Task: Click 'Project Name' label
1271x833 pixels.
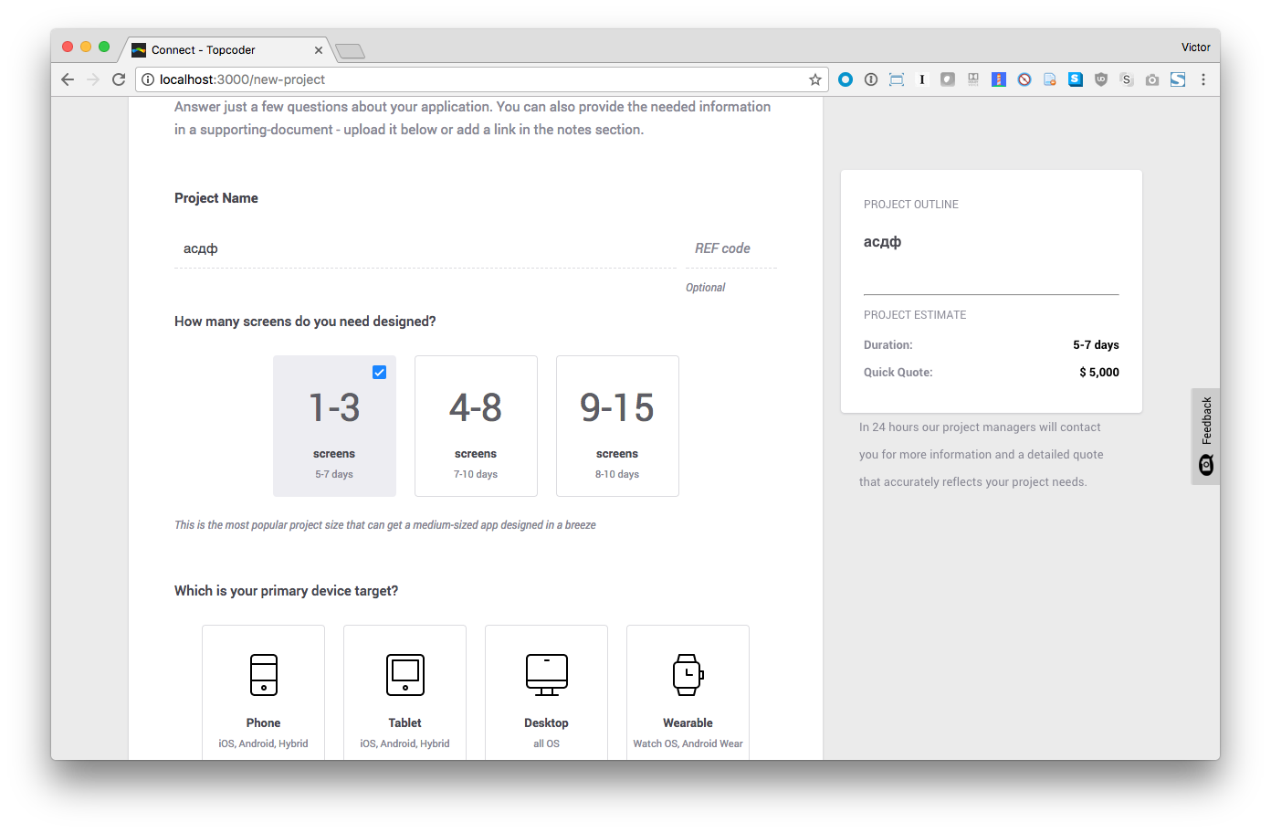Action: (x=216, y=198)
